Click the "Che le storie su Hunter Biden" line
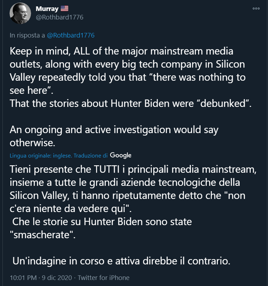Viewport: 268px width, 286px height. click(102, 222)
